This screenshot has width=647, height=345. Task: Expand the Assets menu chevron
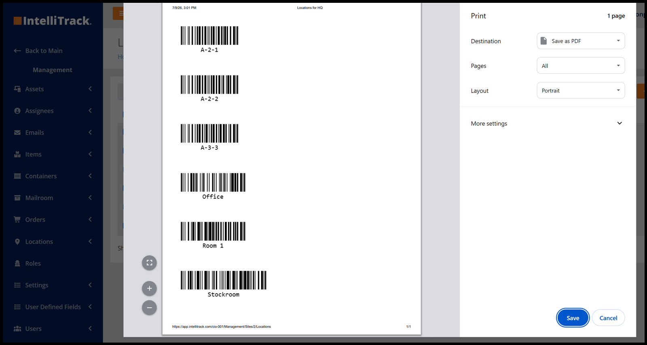pyautogui.click(x=90, y=89)
